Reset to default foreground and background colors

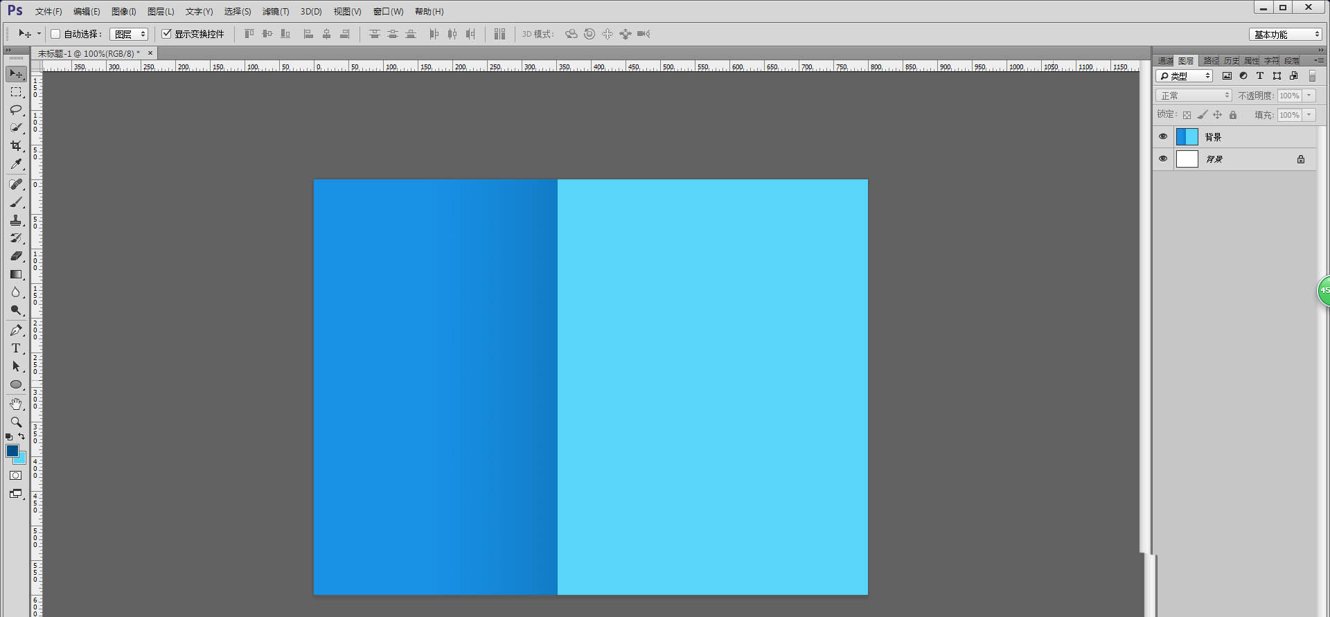(9, 437)
